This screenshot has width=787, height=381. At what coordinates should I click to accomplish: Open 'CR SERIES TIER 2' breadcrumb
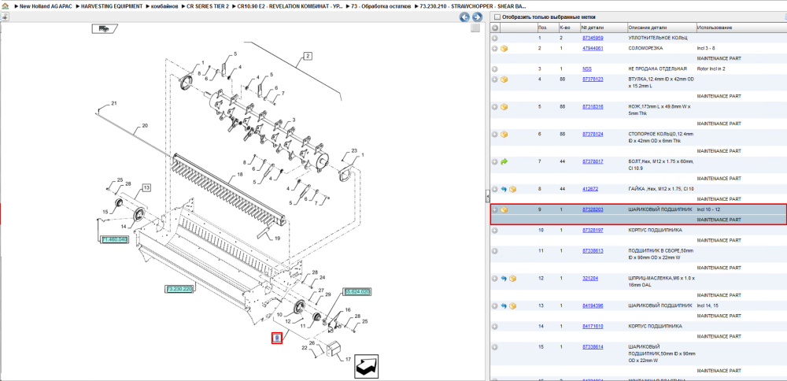(208, 6)
